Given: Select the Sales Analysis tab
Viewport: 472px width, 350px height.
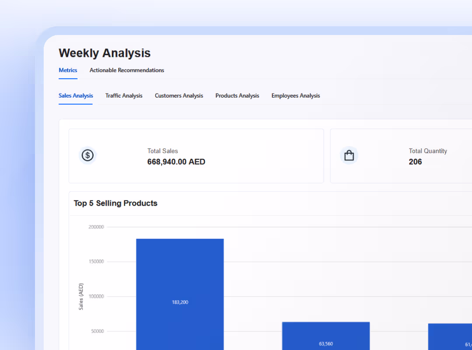Looking at the screenshot, I should click(x=76, y=95).
